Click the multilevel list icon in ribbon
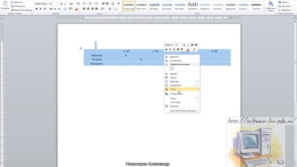 point(97,4)
